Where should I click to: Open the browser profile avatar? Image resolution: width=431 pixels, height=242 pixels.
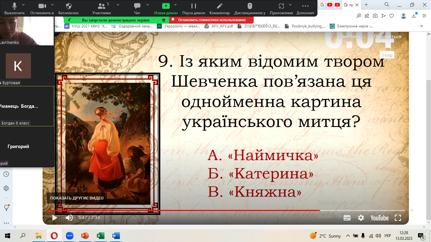point(404,16)
